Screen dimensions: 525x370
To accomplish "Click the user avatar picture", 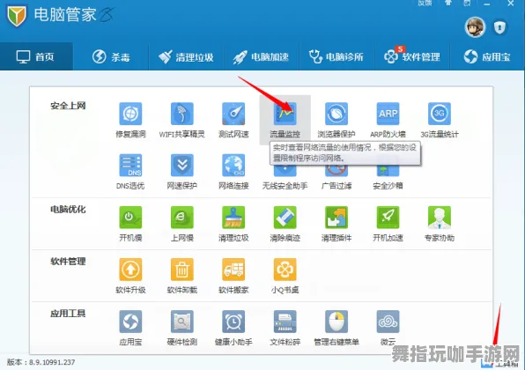I will point(475,27).
